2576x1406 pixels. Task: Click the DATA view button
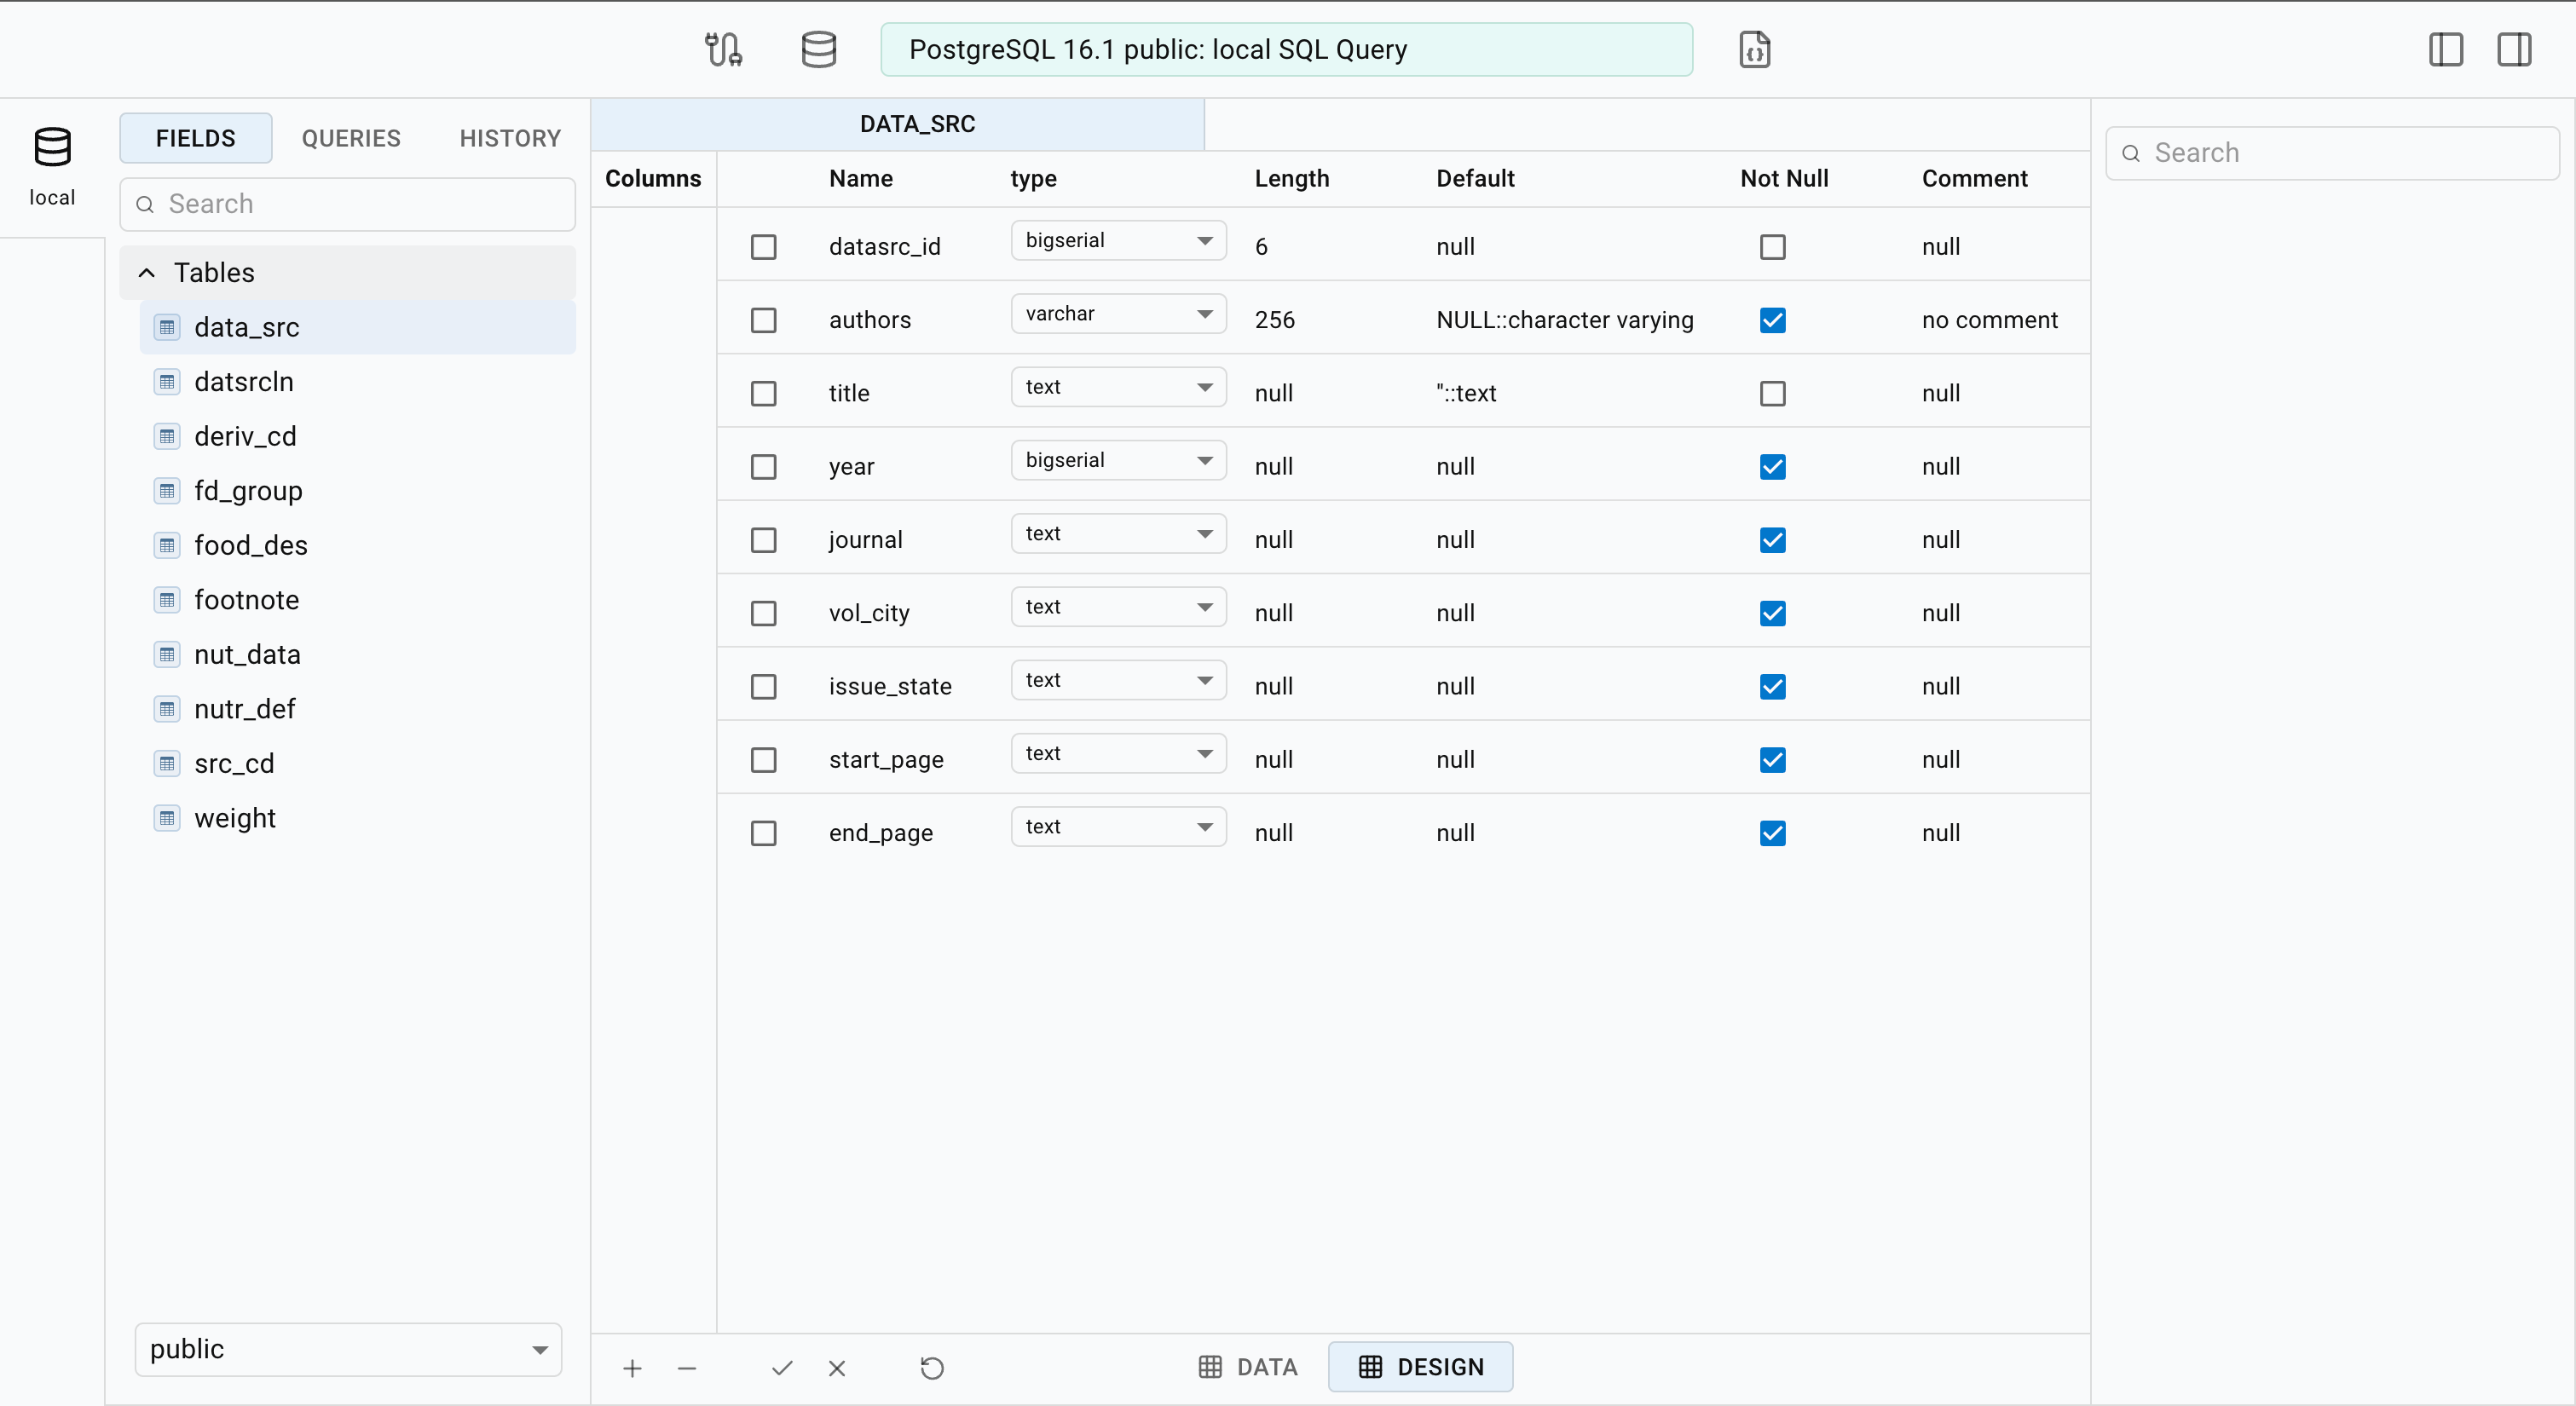pos(1248,1367)
